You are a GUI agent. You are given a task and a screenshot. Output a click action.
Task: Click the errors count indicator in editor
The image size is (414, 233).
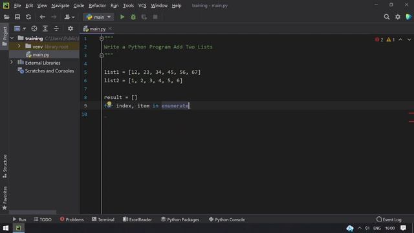coord(379,39)
